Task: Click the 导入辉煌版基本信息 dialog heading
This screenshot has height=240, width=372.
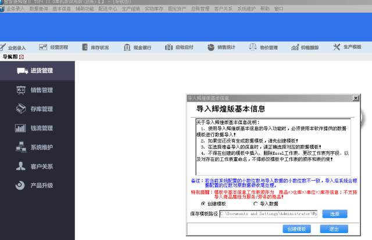Action: (x=231, y=109)
